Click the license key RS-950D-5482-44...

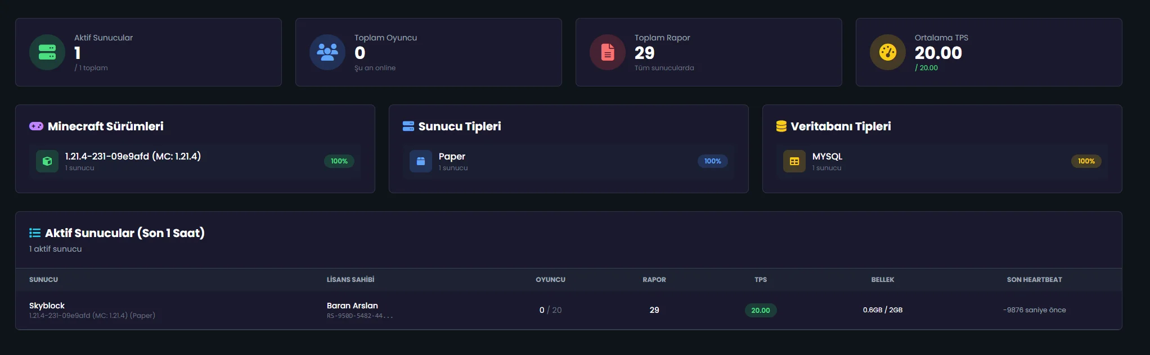click(360, 316)
